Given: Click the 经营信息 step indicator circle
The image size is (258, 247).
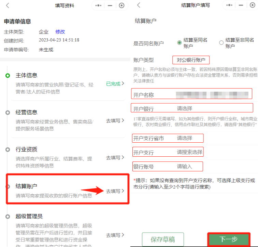Looking at the screenshot, I should (8, 113).
